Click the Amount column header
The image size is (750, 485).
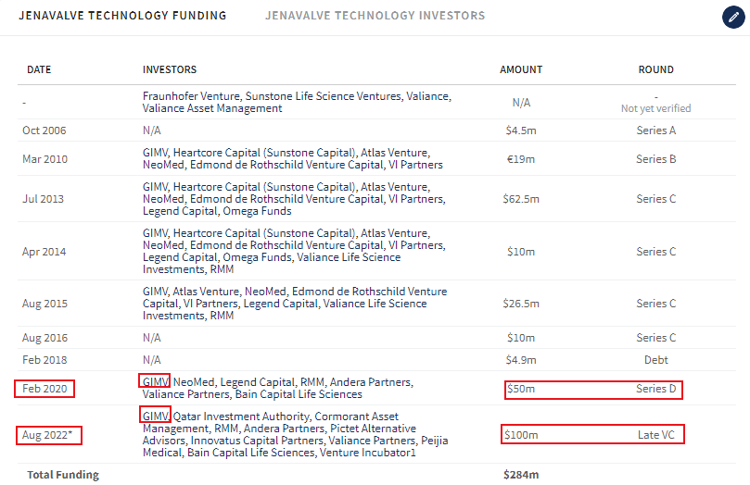(521, 69)
